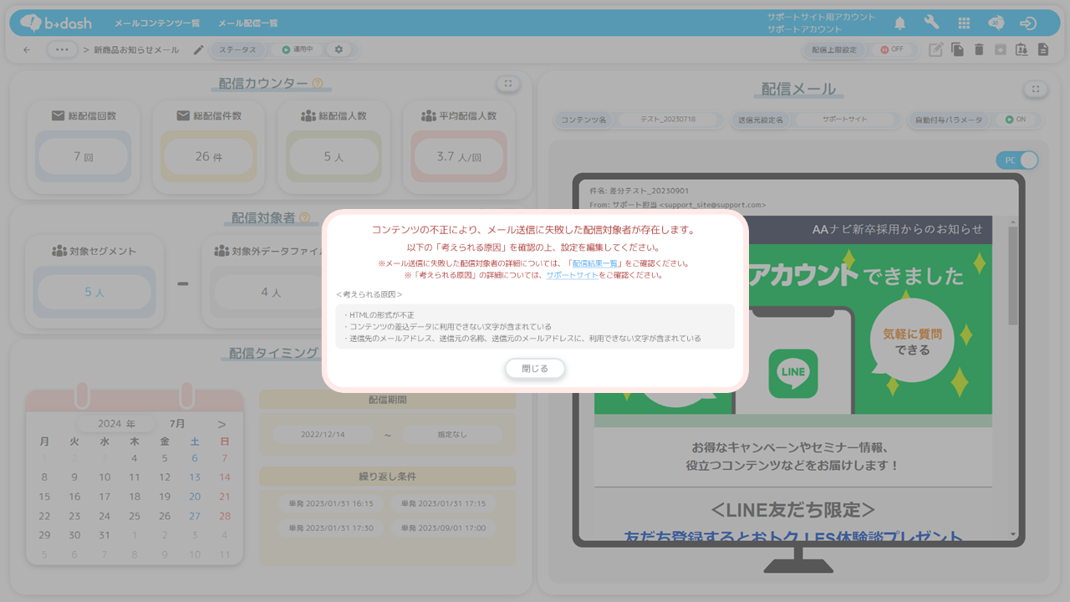Toggle the PC preview switch
This screenshot has width=1070, height=602.
click(x=1016, y=160)
